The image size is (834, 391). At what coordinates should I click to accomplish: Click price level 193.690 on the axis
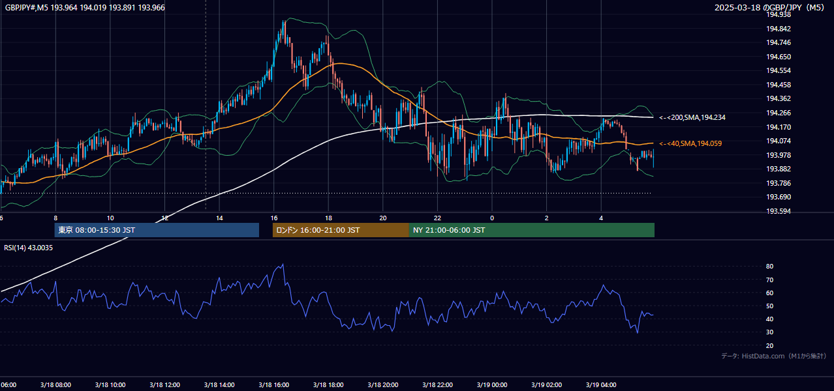pyautogui.click(x=778, y=197)
